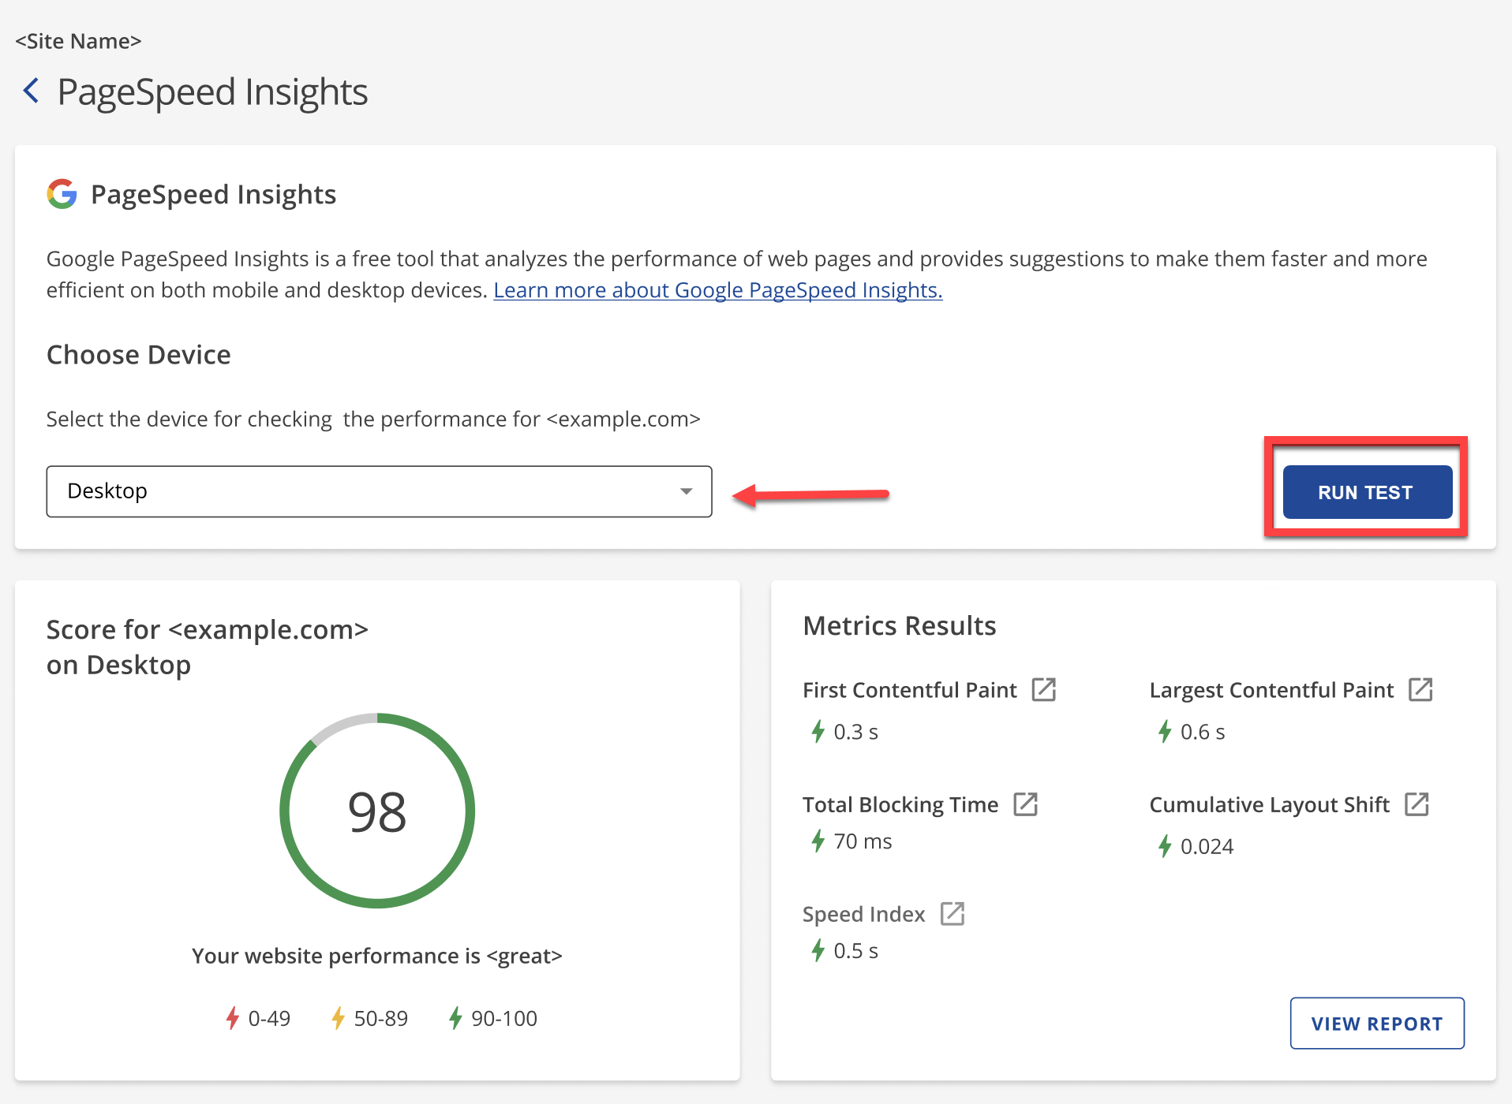
Task: Click the Largest Contentful Paint label
Action: pyautogui.click(x=1271, y=690)
